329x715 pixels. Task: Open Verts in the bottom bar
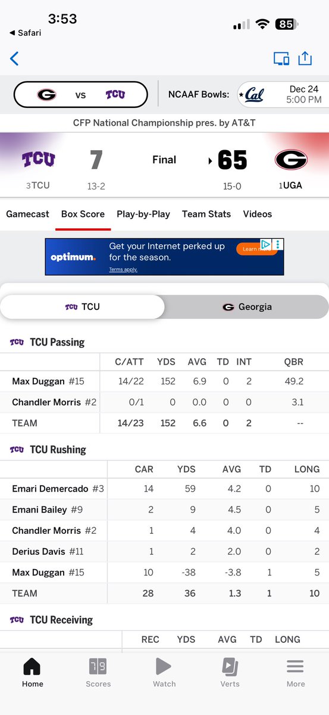(x=230, y=673)
